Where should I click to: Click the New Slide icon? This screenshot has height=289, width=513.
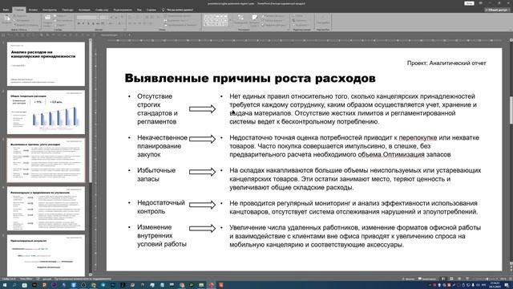point(47,18)
